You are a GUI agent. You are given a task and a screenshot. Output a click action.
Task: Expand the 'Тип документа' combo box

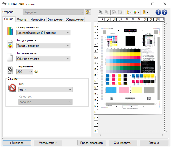point(43,46)
